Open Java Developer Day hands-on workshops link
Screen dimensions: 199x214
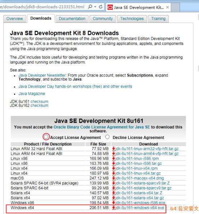[75, 87]
